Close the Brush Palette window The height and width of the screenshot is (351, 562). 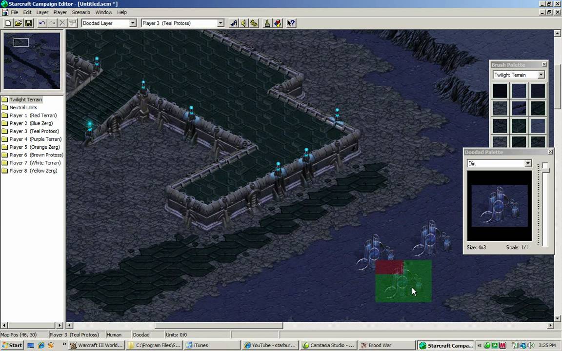pyautogui.click(x=544, y=64)
